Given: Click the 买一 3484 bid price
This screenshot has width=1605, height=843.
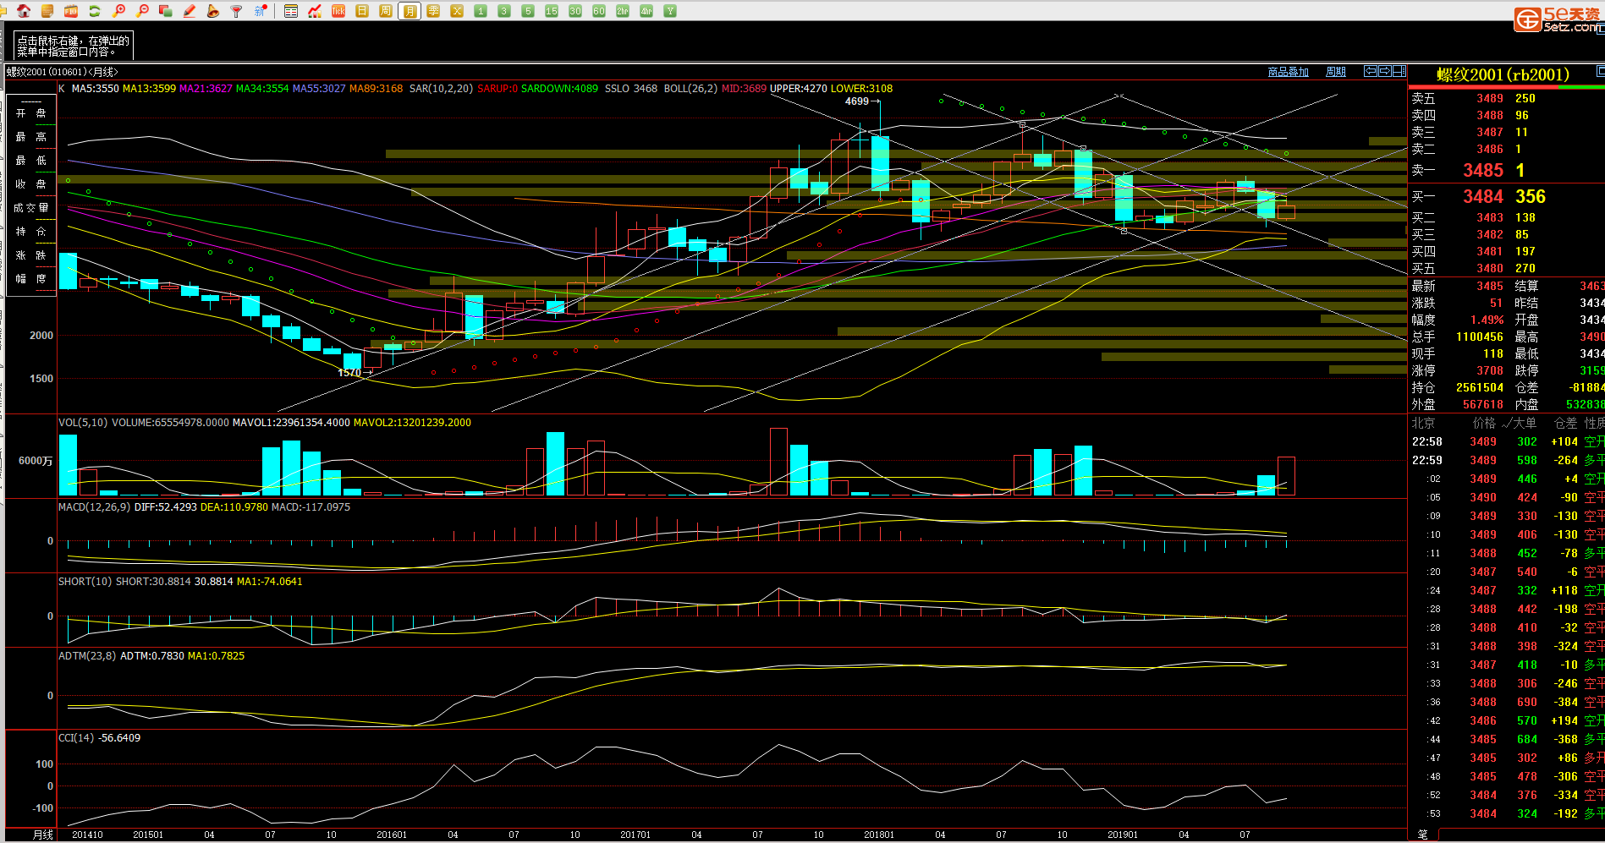Looking at the screenshot, I should tap(1483, 197).
